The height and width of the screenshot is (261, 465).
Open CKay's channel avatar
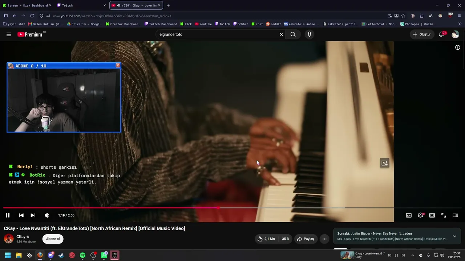[x=9, y=239]
